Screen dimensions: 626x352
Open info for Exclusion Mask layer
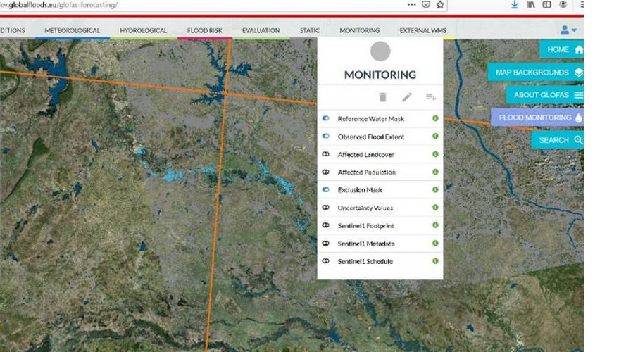[435, 189]
